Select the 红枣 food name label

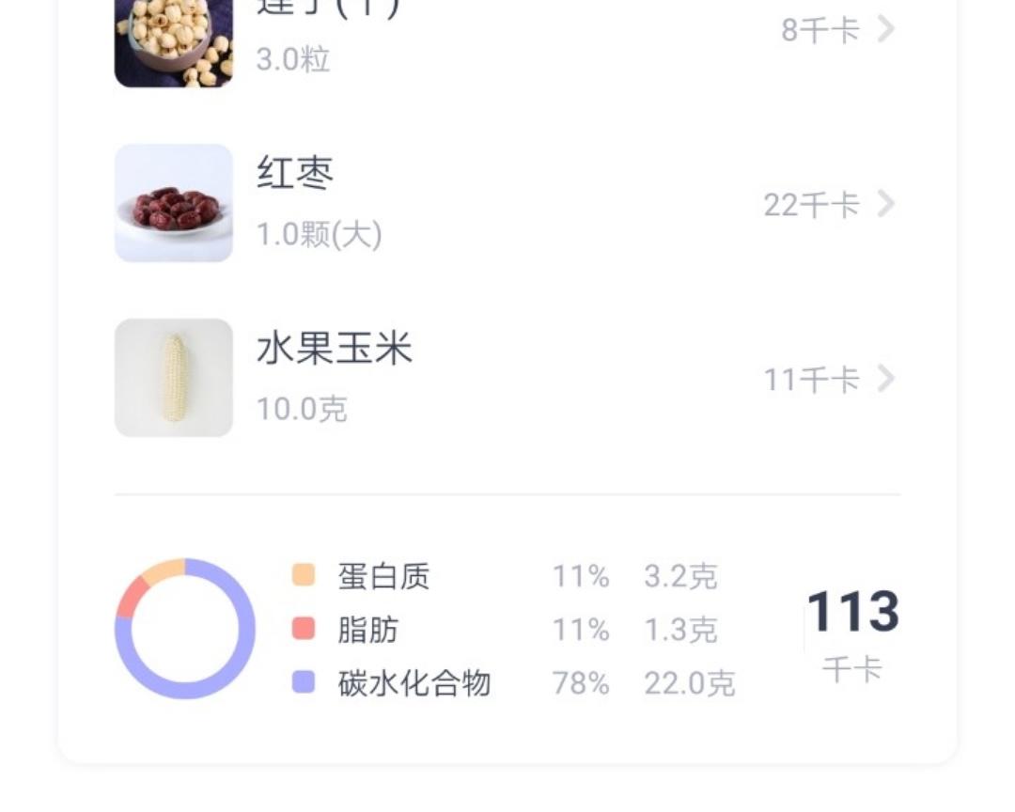[294, 173]
